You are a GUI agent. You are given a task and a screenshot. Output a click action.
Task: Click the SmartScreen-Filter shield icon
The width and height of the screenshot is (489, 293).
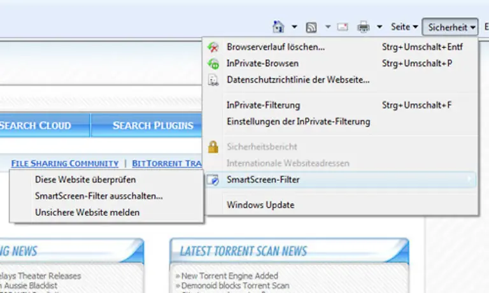(x=213, y=180)
